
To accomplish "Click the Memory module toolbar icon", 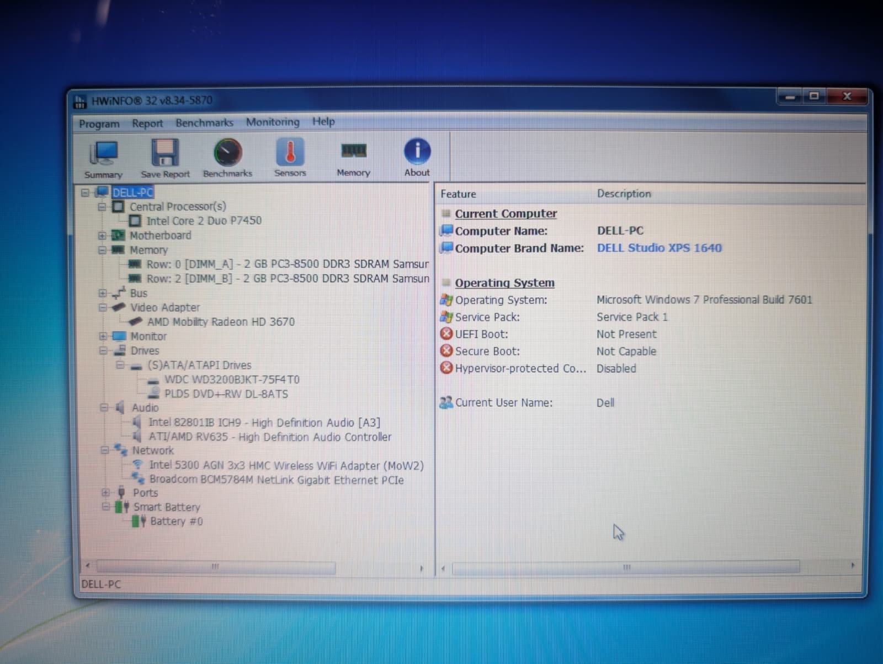I will [354, 158].
